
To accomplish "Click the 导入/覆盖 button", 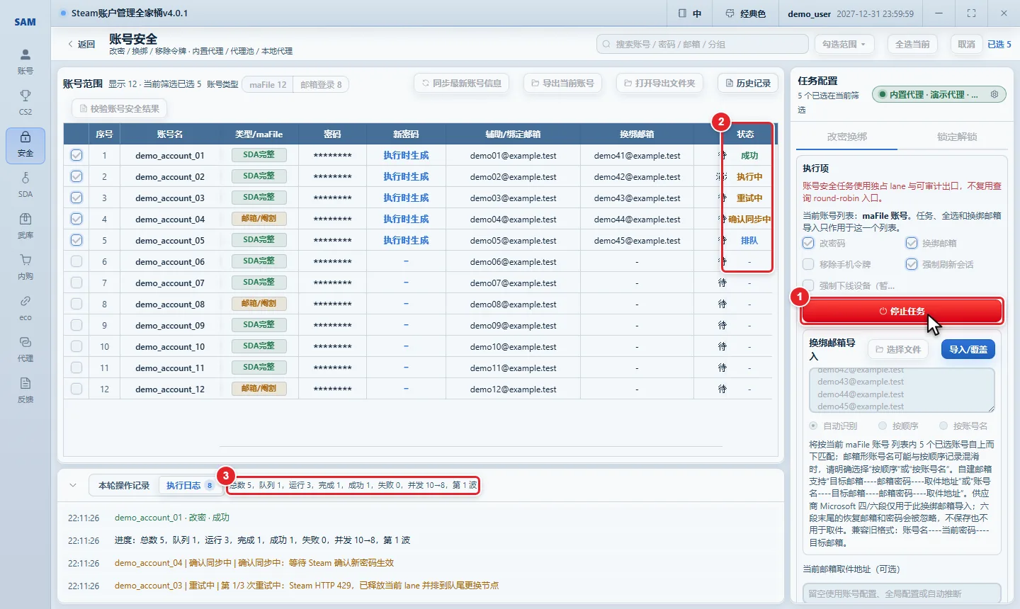I will click(x=968, y=349).
